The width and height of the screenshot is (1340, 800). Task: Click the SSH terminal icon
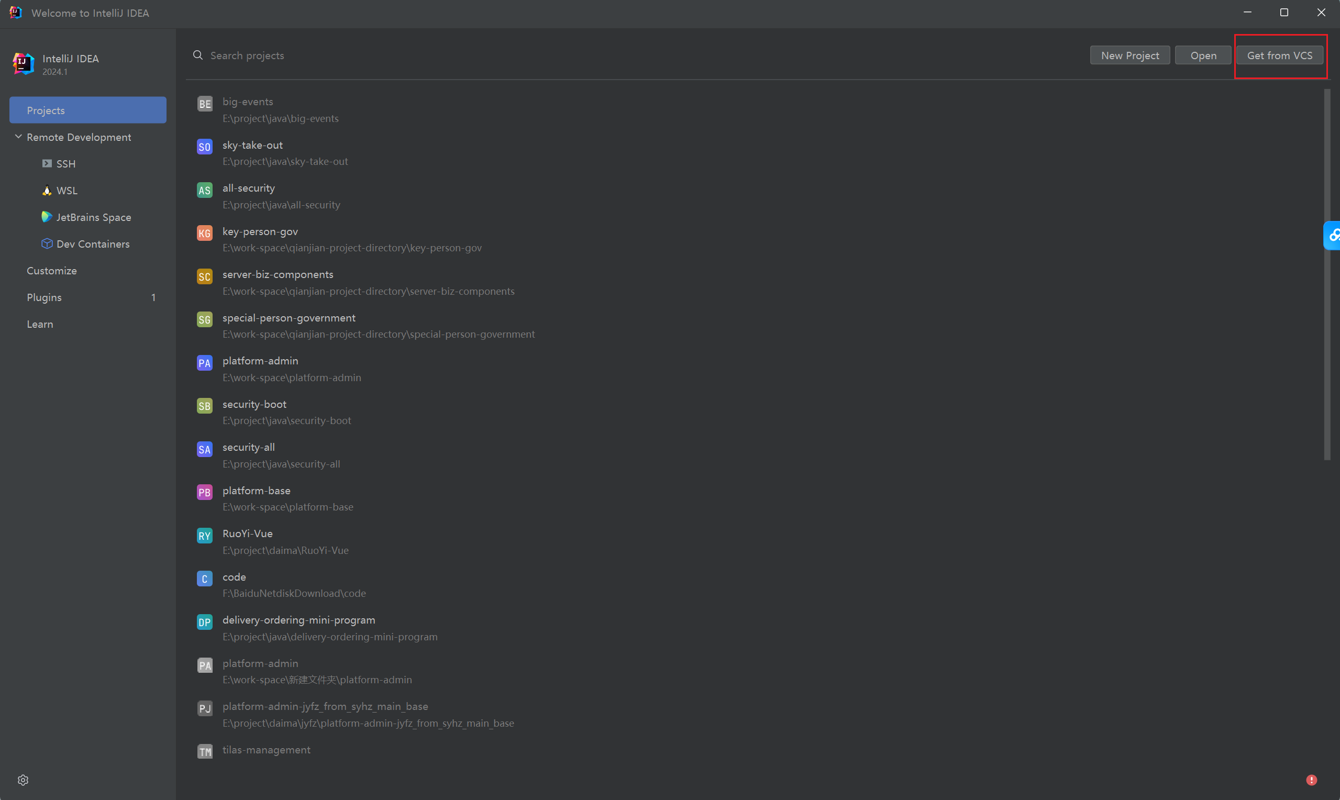(x=47, y=163)
